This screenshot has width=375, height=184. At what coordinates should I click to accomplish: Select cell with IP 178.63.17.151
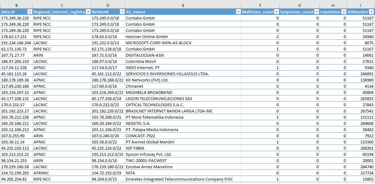coord(16,37)
